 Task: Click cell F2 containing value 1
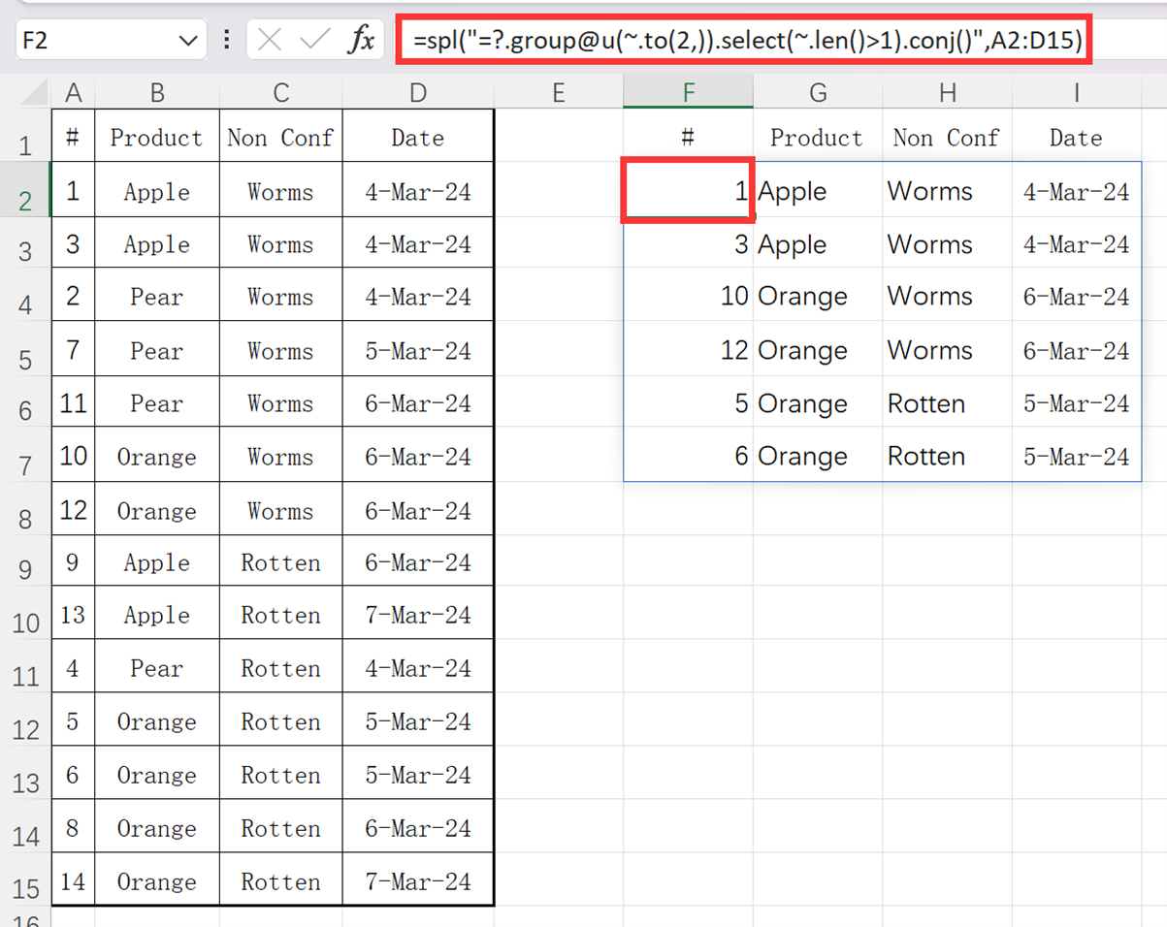(688, 192)
